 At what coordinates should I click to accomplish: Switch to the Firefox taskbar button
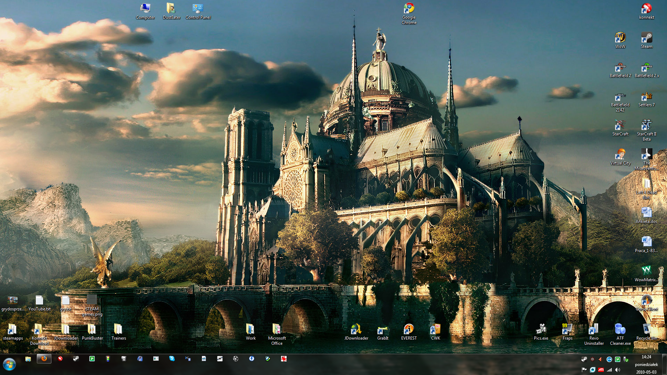click(44, 359)
